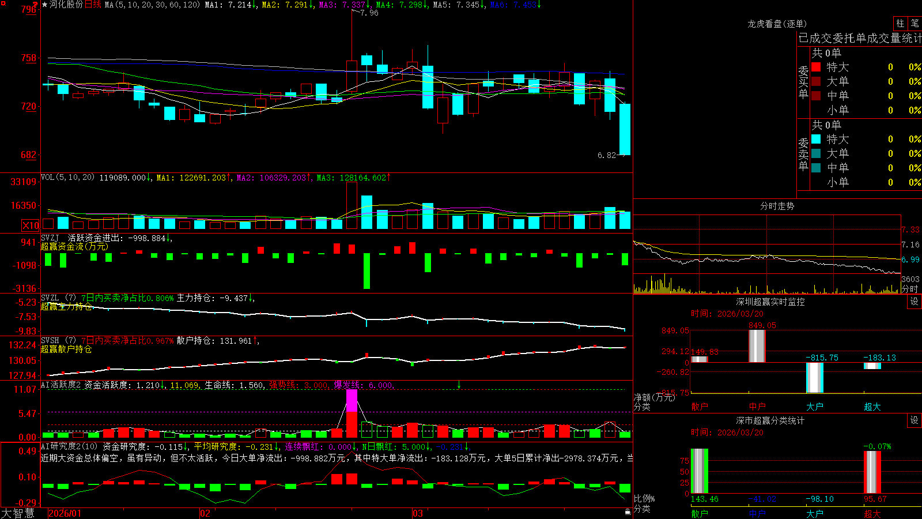Open 设 settings for 深市超赢分类统计
Viewport: 922px width, 519px height.
(915, 420)
